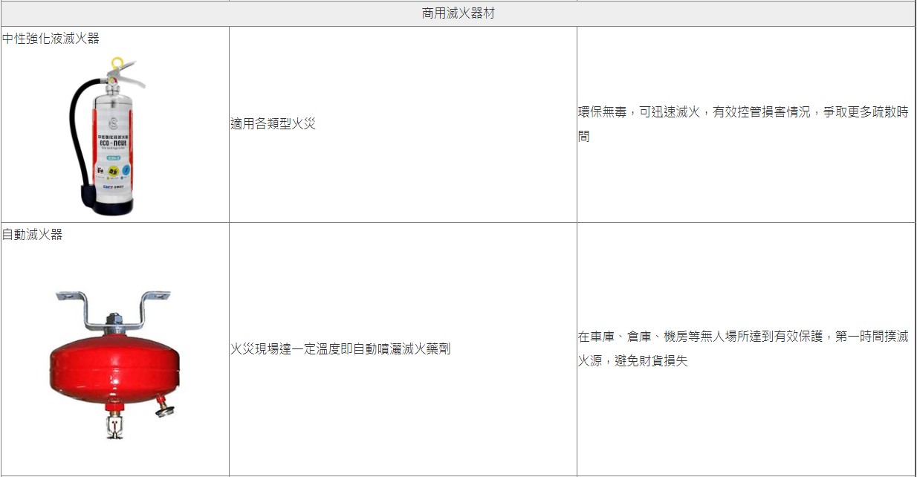917x477 pixels.
Task: Click the text 適用各類型火災
Action: (x=273, y=124)
